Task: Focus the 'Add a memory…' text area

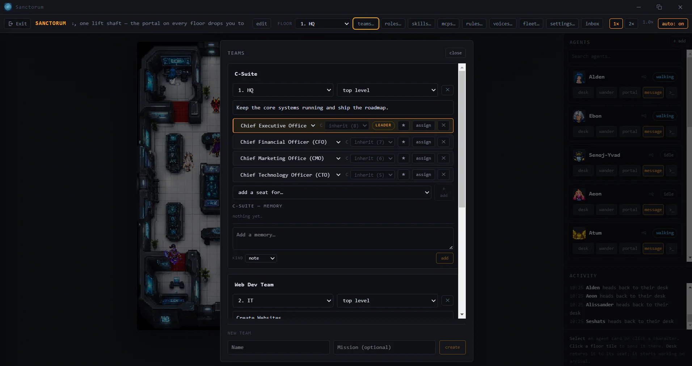Action: click(343, 238)
